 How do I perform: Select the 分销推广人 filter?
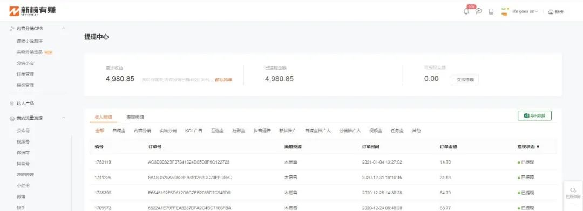350,131
